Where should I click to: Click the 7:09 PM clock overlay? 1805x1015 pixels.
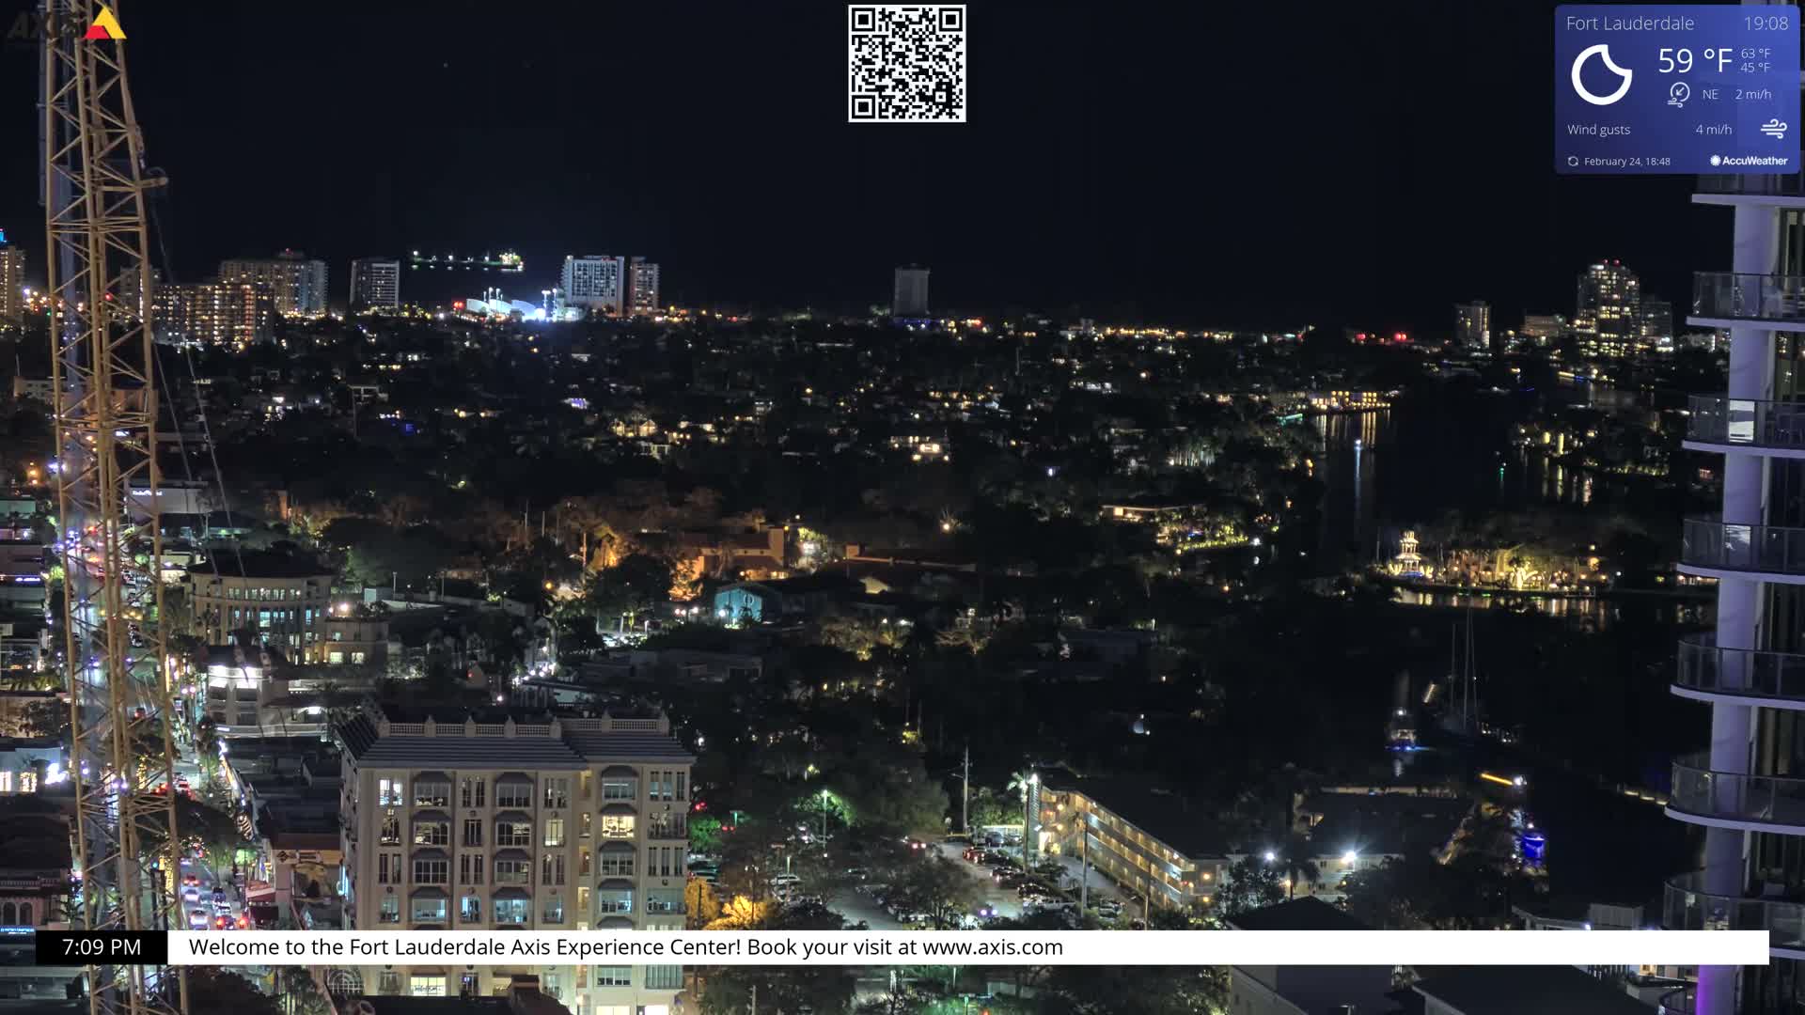(x=102, y=947)
